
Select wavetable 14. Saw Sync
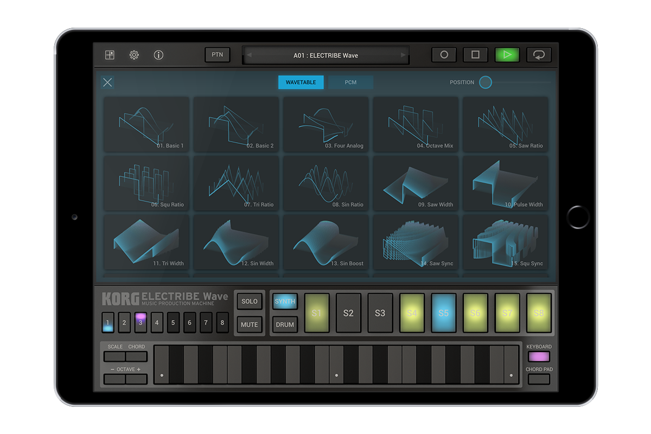[416, 242]
